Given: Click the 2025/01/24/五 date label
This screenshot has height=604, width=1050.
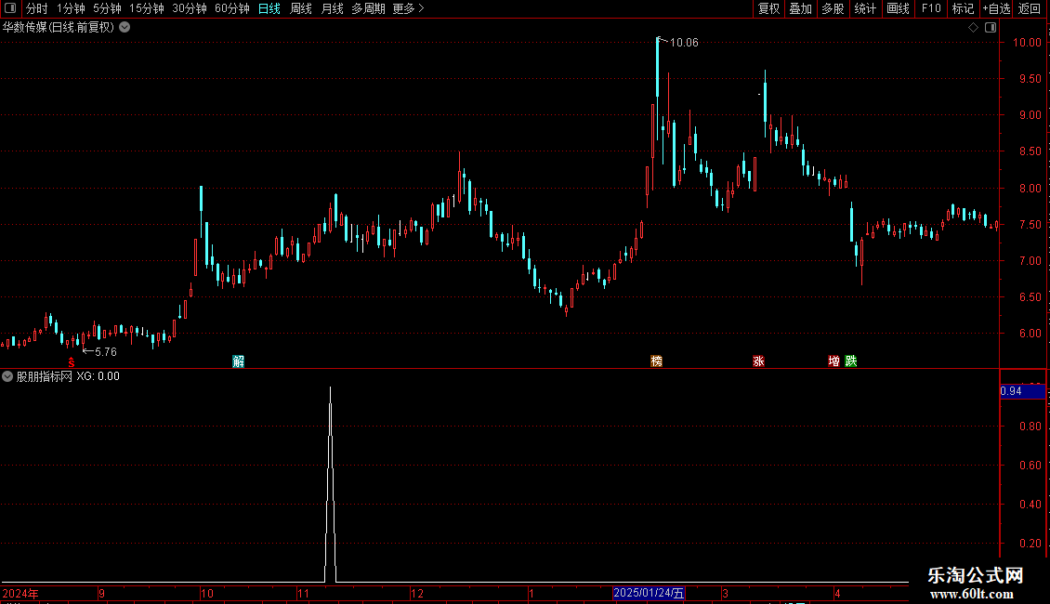Looking at the screenshot, I should 649,593.
